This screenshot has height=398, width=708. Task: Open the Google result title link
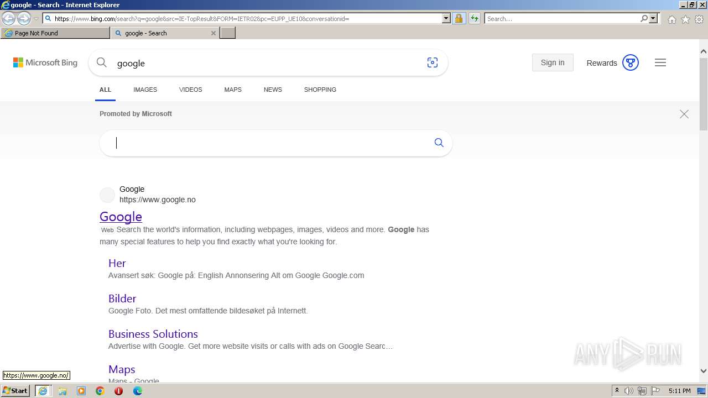[x=121, y=216]
